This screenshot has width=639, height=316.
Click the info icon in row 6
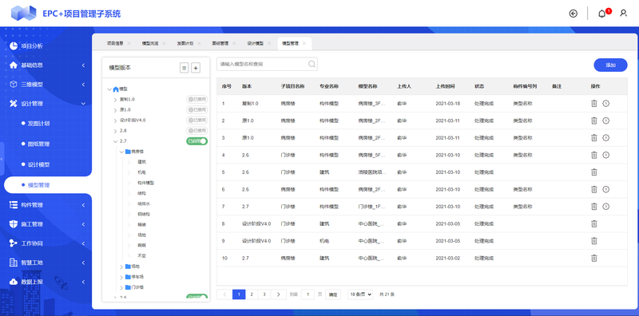(606, 189)
